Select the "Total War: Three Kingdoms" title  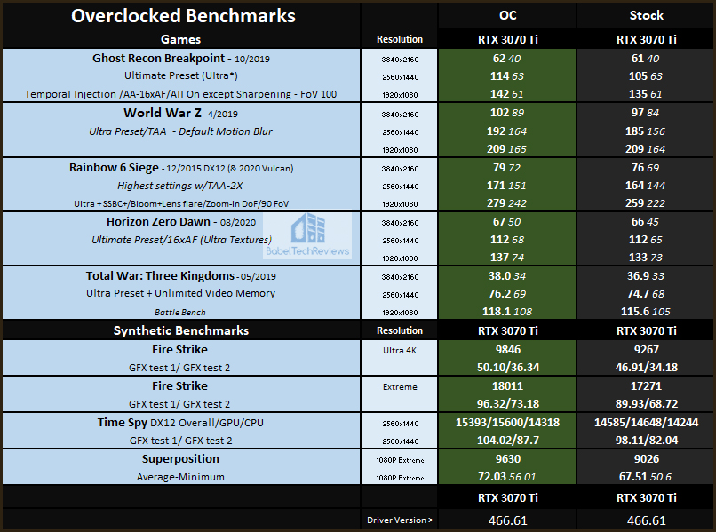tap(160, 276)
